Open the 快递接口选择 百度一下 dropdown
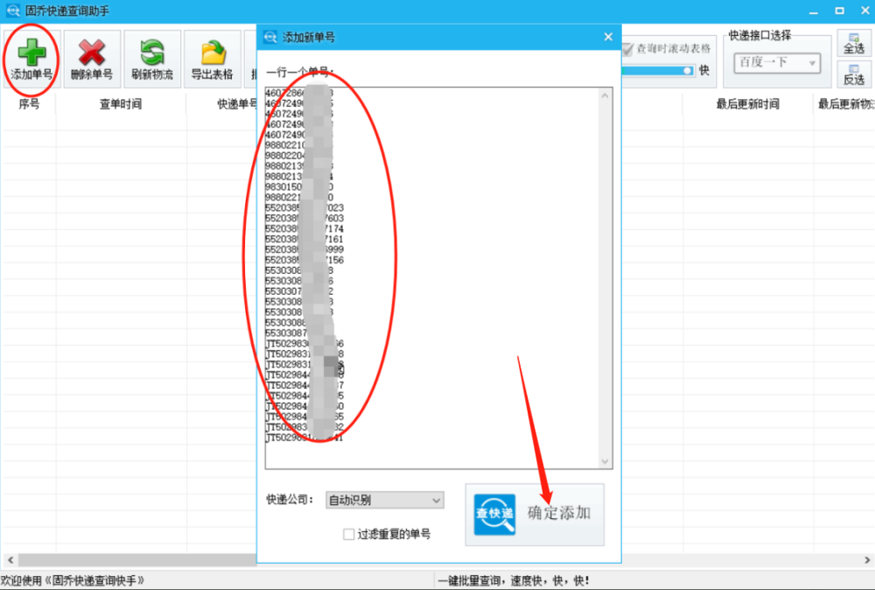The height and width of the screenshot is (590, 875). (777, 62)
